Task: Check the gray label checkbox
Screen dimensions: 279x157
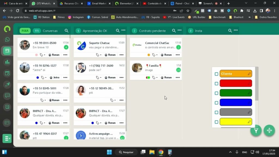Action: [x=216, y=112]
